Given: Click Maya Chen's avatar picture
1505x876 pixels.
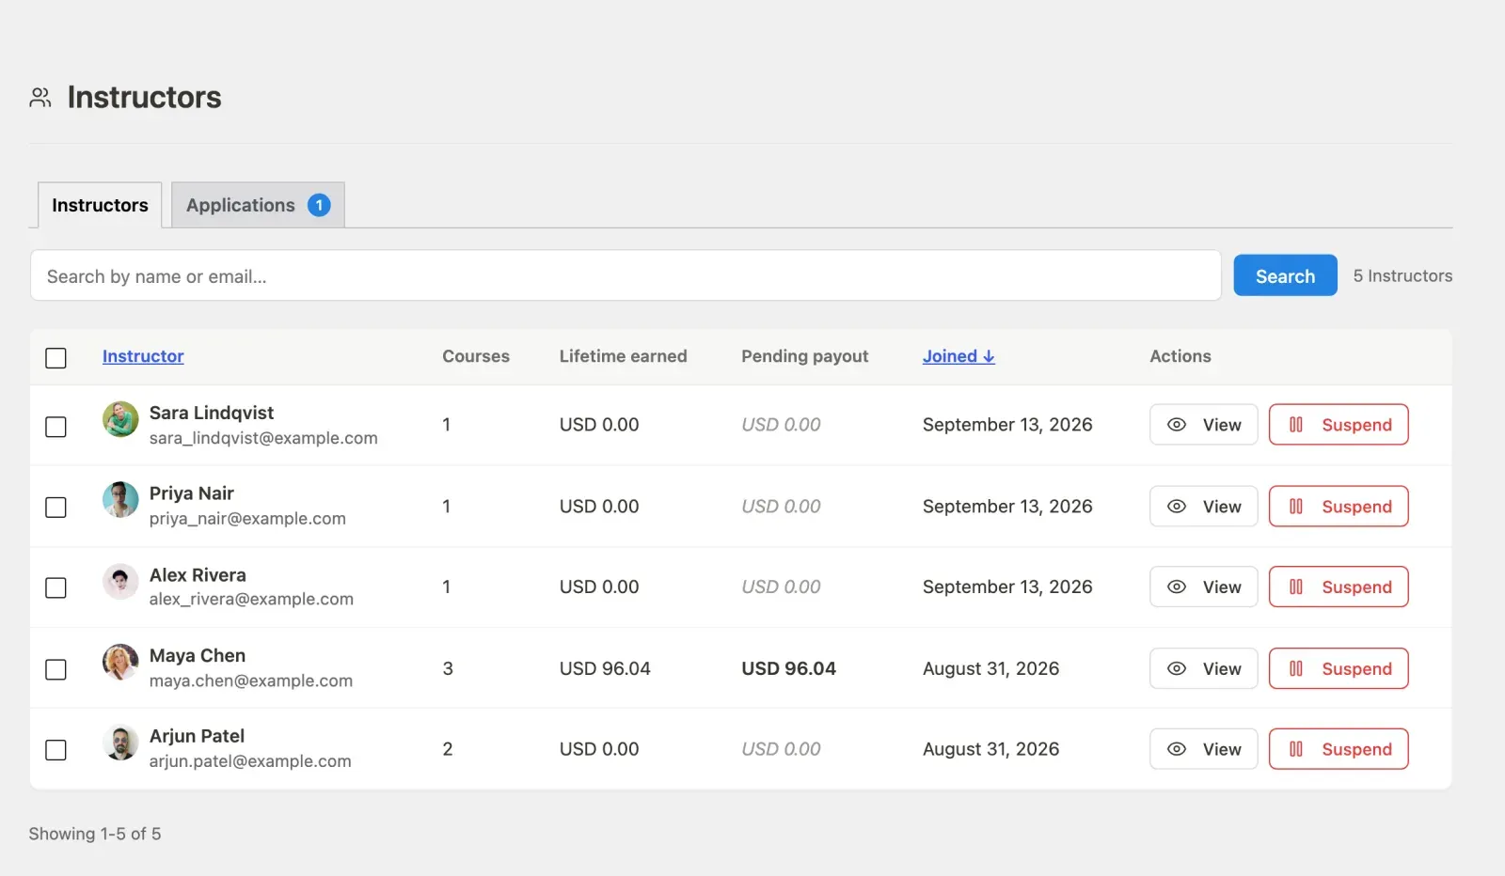Looking at the screenshot, I should [x=120, y=663].
